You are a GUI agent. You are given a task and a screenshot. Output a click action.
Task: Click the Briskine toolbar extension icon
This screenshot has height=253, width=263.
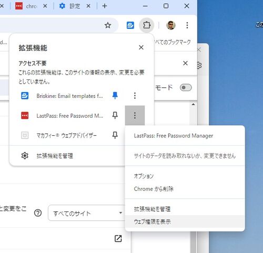pos(130,25)
